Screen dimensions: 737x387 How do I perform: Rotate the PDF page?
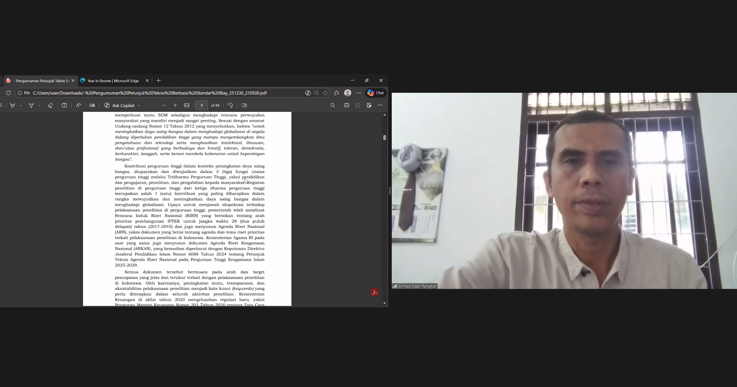click(x=230, y=105)
